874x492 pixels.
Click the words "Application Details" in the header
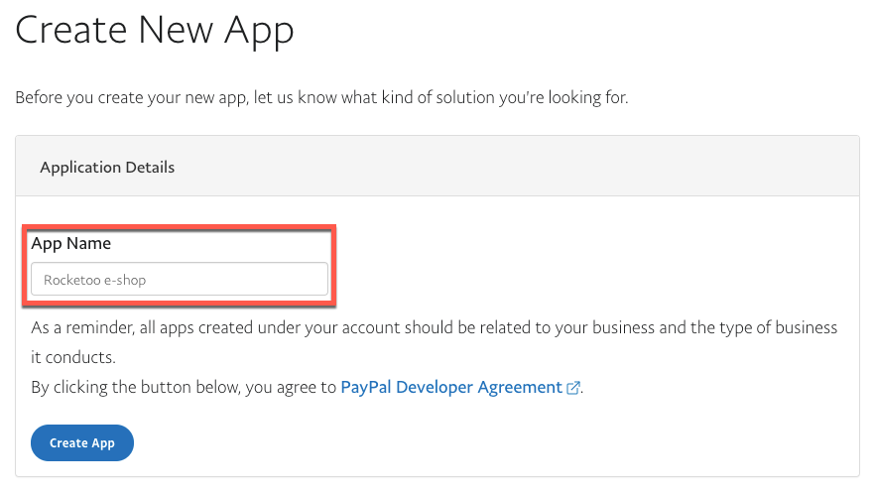click(x=107, y=167)
